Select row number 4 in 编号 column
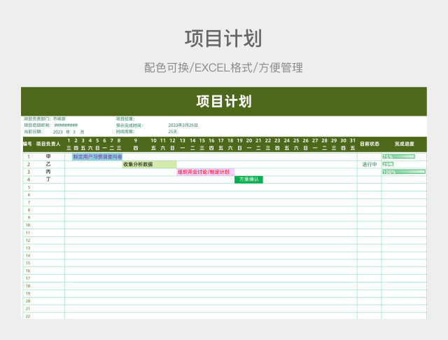448x340 pixels. coord(28,179)
